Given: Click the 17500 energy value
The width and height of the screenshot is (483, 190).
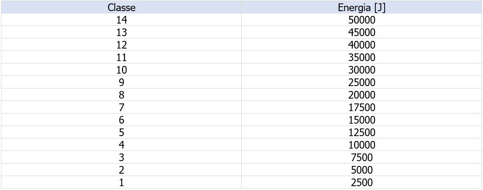Looking at the screenshot, I should tap(361, 107).
